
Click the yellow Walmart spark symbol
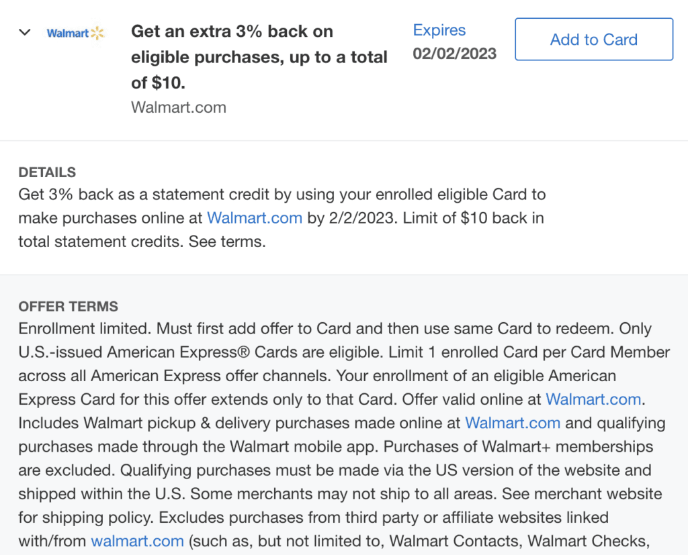[x=97, y=33]
